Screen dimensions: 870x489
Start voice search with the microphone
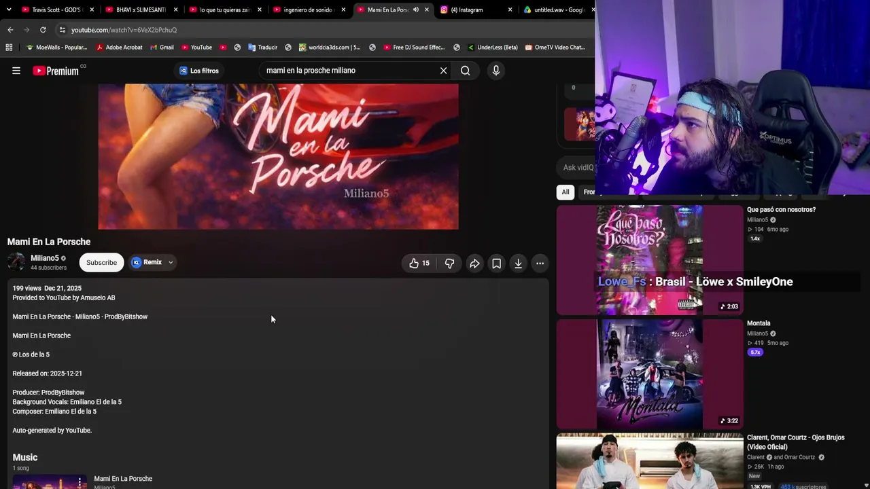click(495, 71)
